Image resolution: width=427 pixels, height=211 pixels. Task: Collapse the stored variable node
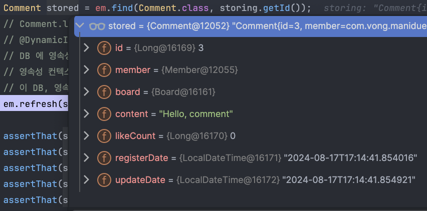(x=80, y=25)
